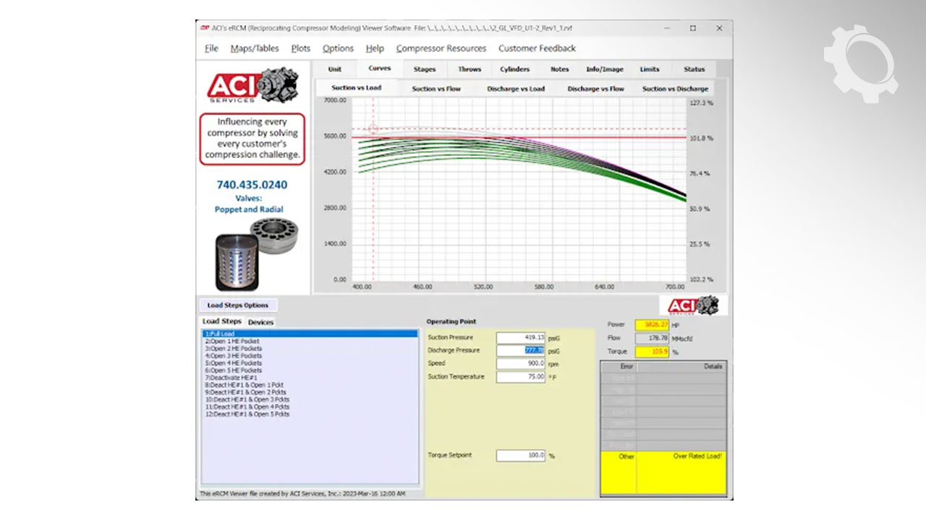Open the Suction vs Flow curve tab
Viewport: 926px width, 520px height.
point(436,89)
